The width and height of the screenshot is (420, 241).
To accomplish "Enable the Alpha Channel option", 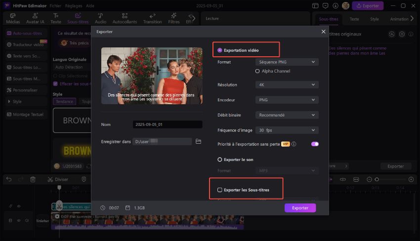I will tap(257, 71).
